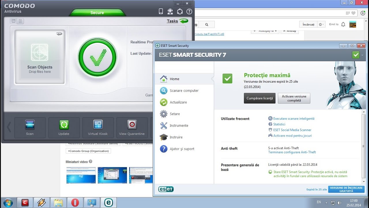Viewport: 369px width, 208px height.
Task: Click the EN language indicator in tray
Action: click(319, 202)
